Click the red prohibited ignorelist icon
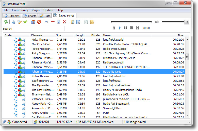198x131 pixels. [39, 22]
